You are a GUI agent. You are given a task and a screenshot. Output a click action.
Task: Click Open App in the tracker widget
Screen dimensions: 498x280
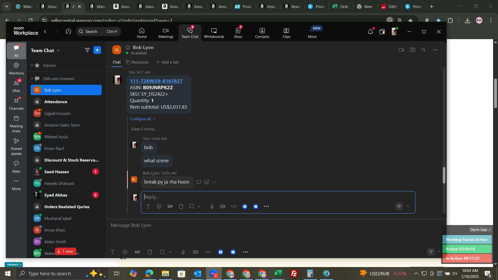point(480,230)
